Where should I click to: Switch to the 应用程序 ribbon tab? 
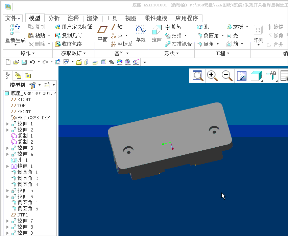(187, 18)
